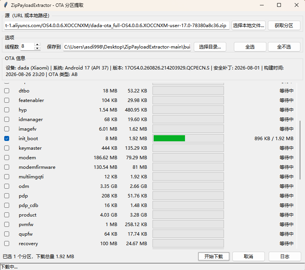Click 开始下载 start download button
The height and width of the screenshot is (270, 305).
pos(214,256)
